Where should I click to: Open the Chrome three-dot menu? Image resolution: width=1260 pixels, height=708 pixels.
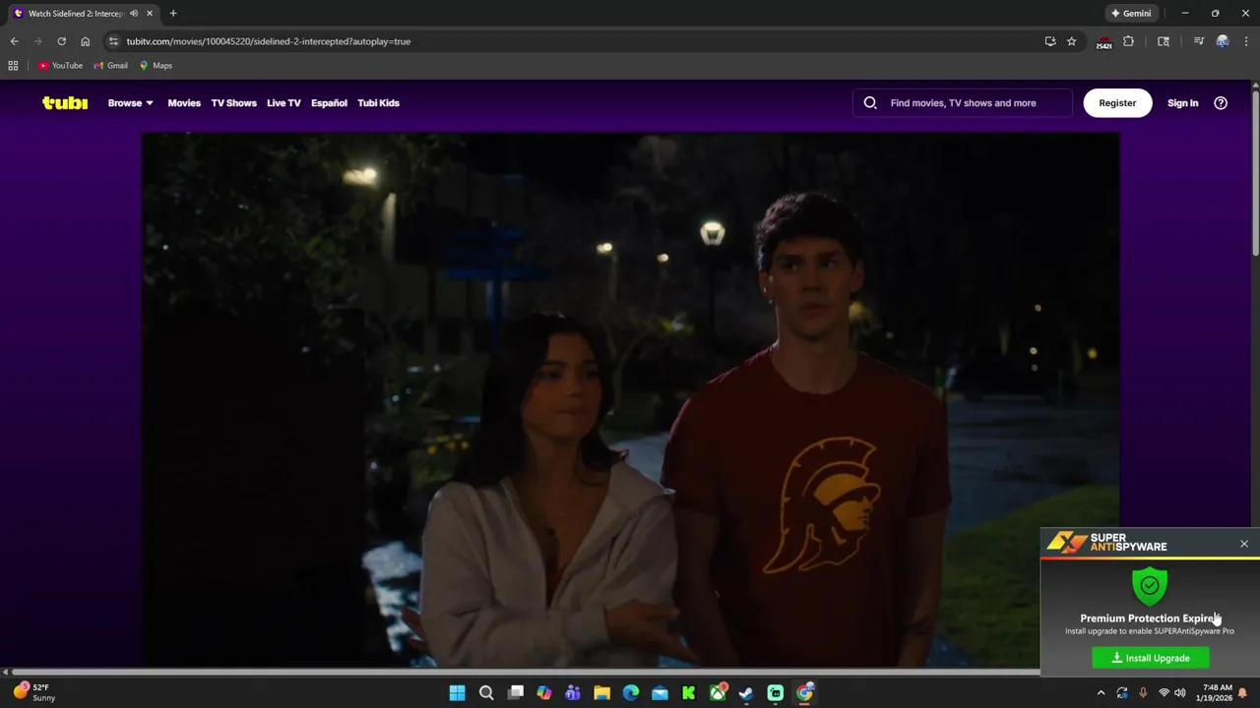(1246, 41)
